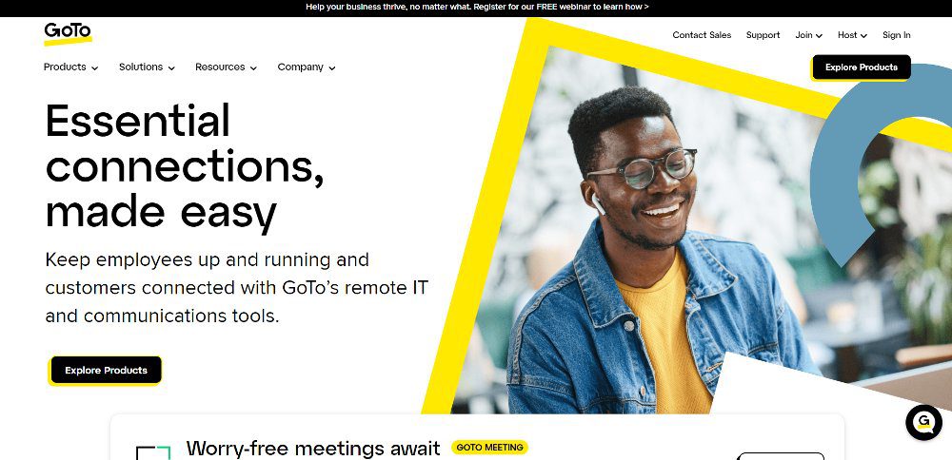Viewport: 952px width, 460px height.
Task: Expand the Join dropdown
Action: (x=808, y=35)
